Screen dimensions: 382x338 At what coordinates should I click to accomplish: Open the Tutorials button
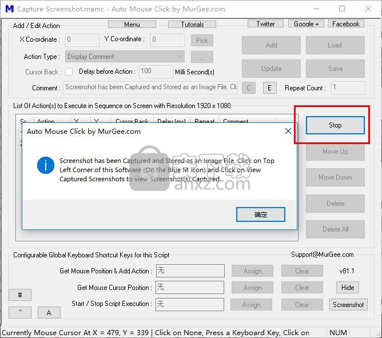click(192, 24)
